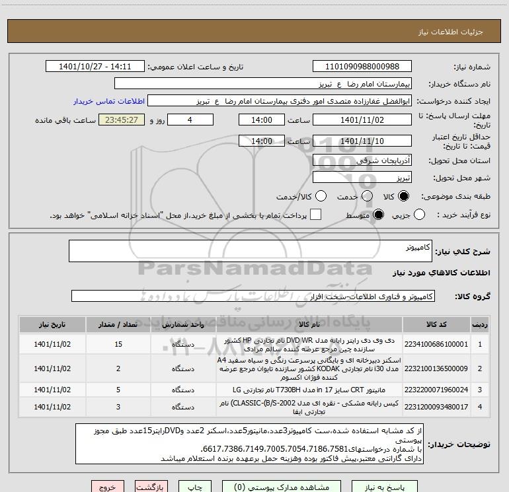Image resolution: width=509 pixels, height=492 pixels.
Task: Click the CLASSIC-(B/S-2002) case item name
Action: pos(309,407)
